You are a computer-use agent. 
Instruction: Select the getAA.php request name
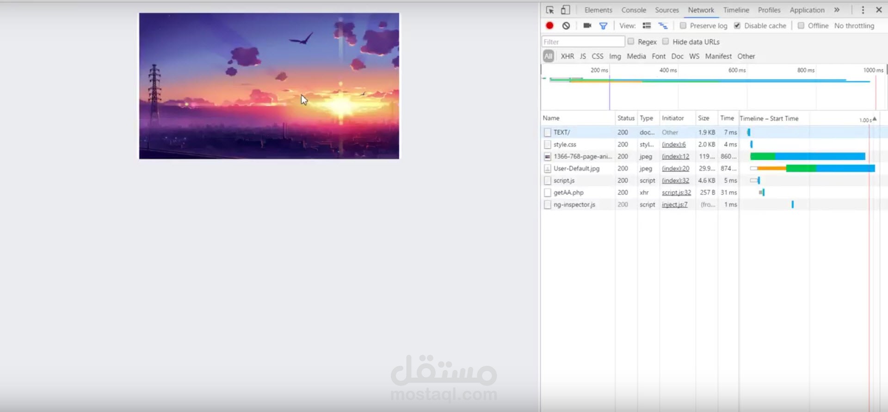point(568,192)
